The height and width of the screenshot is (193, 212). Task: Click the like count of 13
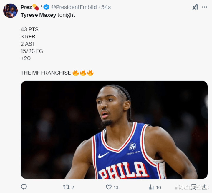click(x=116, y=187)
